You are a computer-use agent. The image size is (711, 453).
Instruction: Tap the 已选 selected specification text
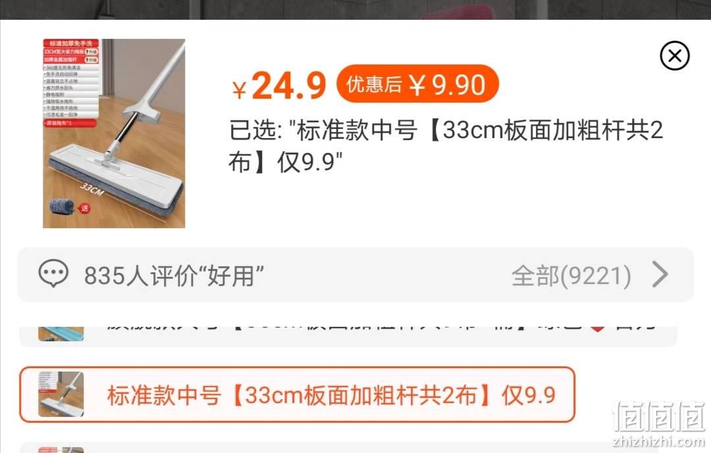(446, 146)
